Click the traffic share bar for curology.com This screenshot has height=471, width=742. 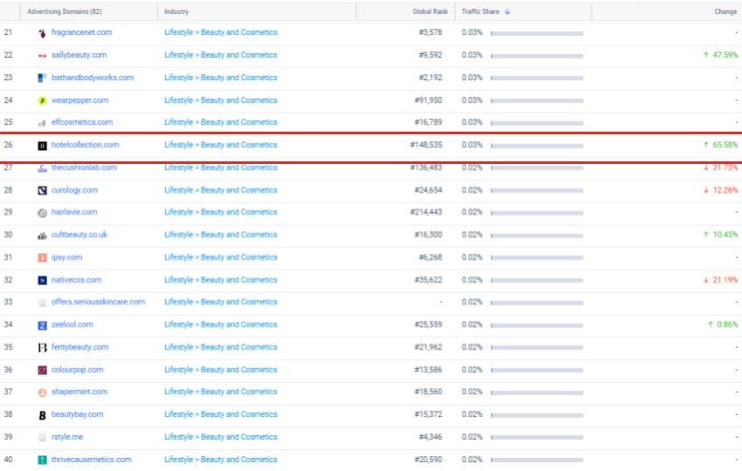[x=537, y=190]
